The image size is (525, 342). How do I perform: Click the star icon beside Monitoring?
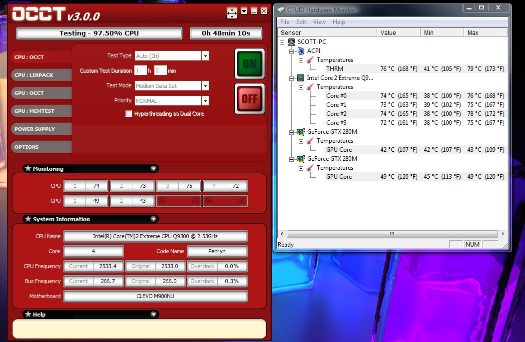point(28,168)
